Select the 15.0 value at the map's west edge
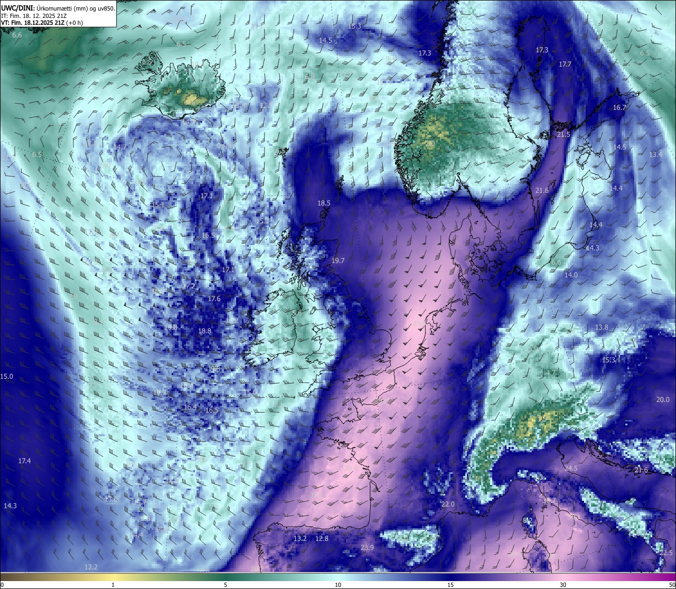 coord(6,377)
